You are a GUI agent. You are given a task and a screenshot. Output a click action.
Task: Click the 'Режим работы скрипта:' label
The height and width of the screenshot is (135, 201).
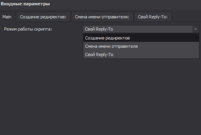(x=28, y=29)
